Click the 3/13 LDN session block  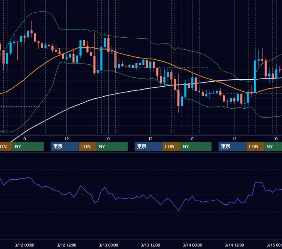(x=171, y=146)
